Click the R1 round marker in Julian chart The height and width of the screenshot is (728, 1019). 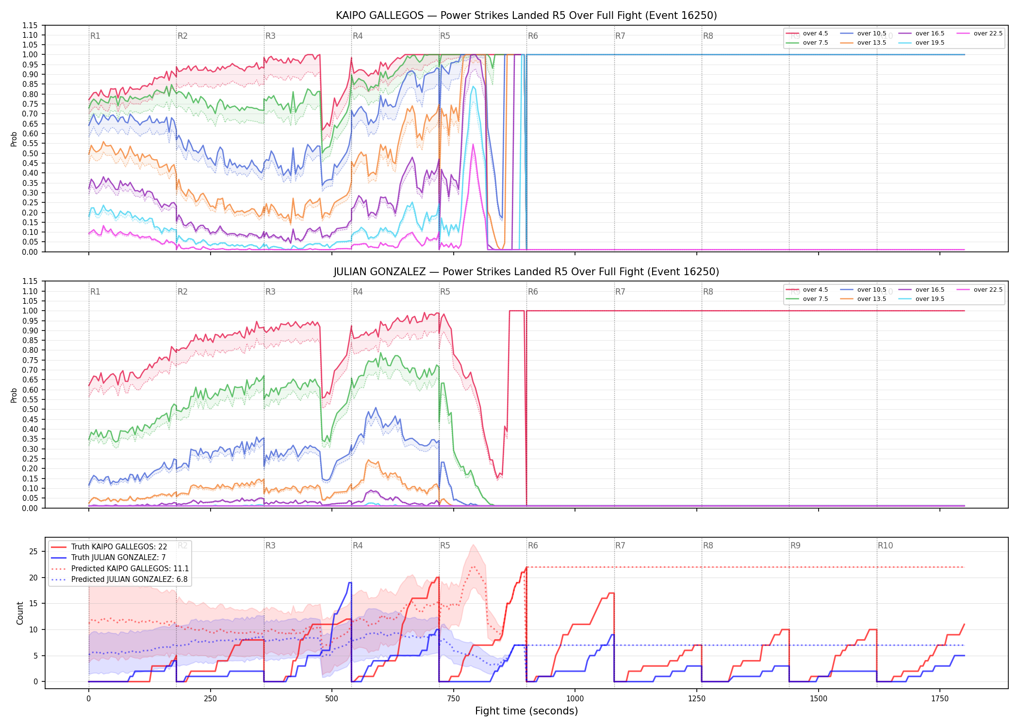click(95, 292)
